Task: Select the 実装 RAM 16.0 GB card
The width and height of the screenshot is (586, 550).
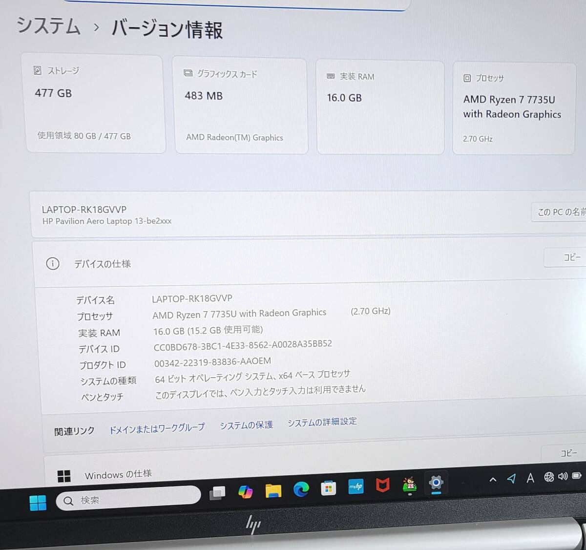Action: (380, 107)
